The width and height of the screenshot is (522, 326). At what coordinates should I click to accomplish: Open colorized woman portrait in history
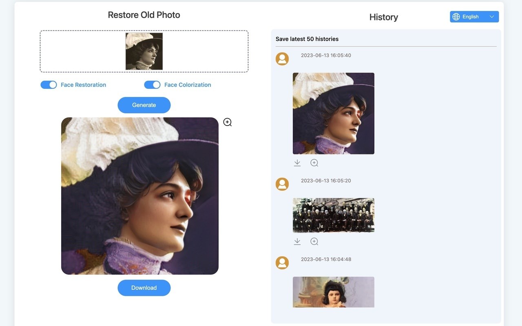tap(334, 113)
